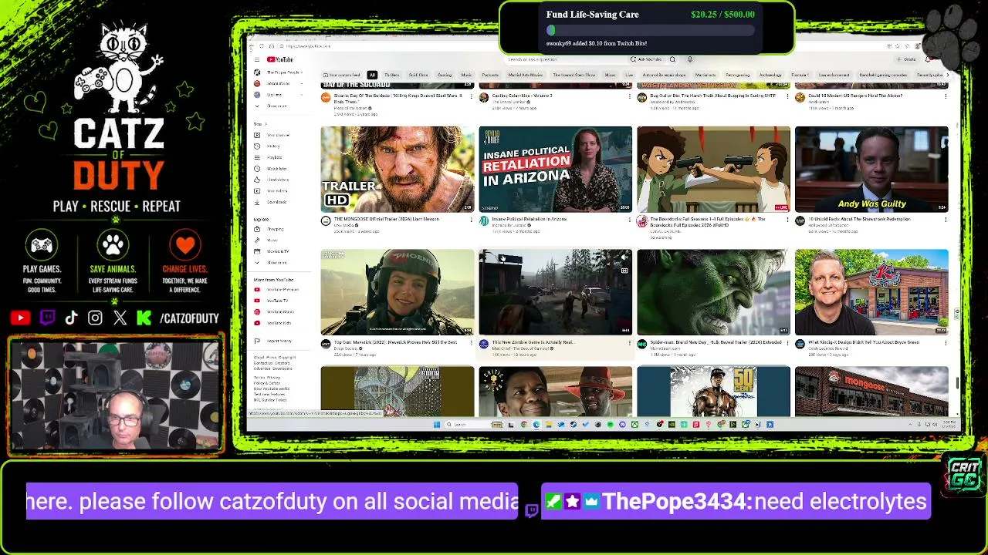
Task: Open the Windows Start menu
Action: pos(436,424)
